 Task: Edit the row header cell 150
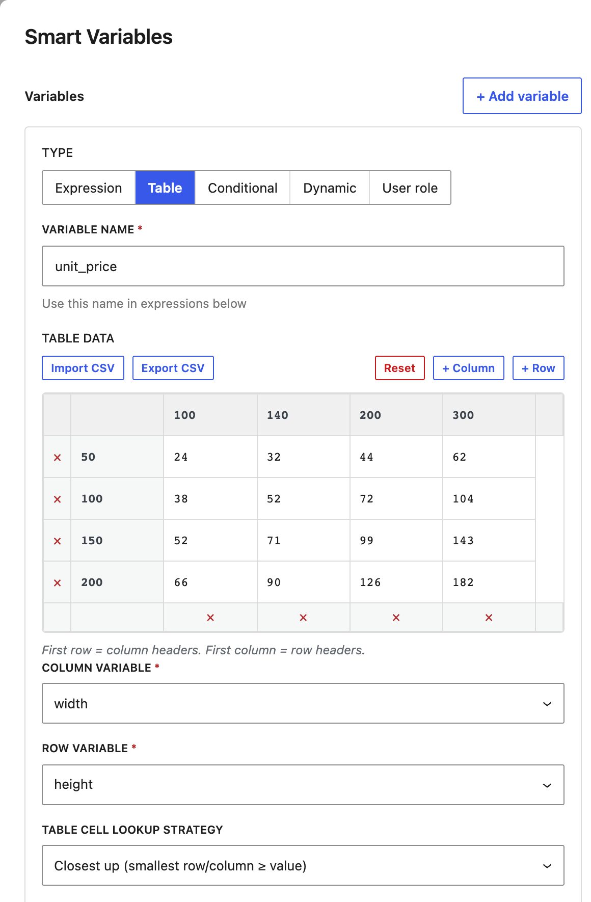click(117, 541)
